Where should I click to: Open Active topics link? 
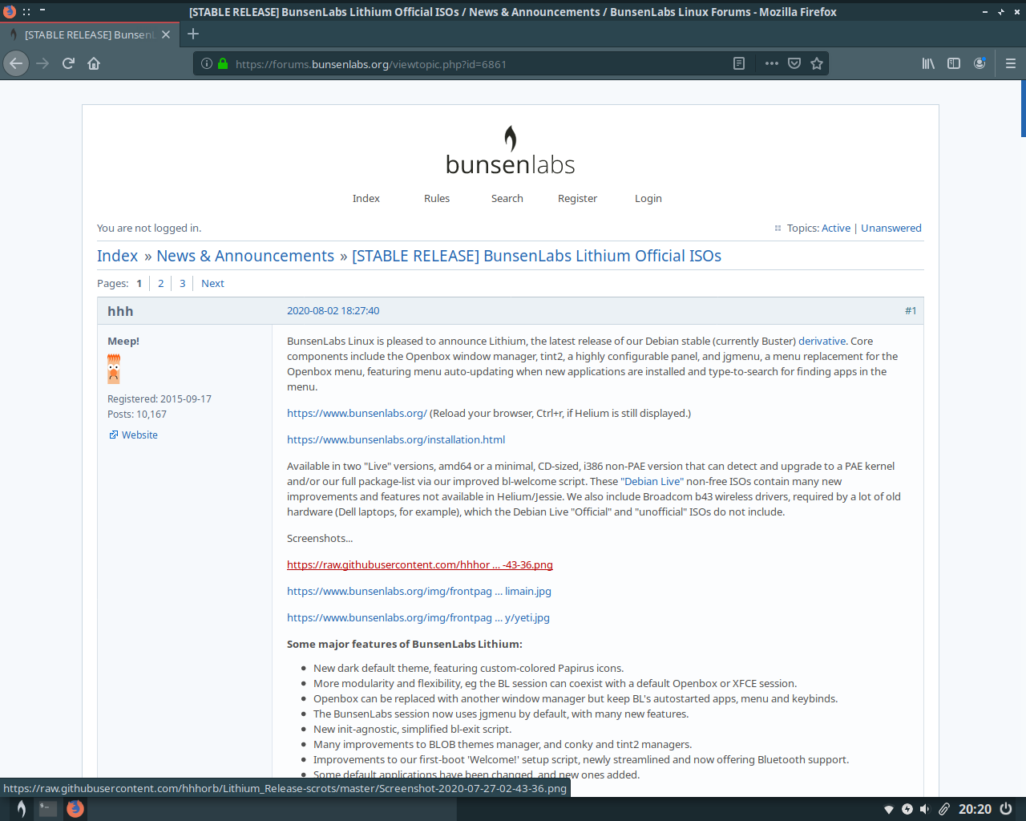pos(836,228)
